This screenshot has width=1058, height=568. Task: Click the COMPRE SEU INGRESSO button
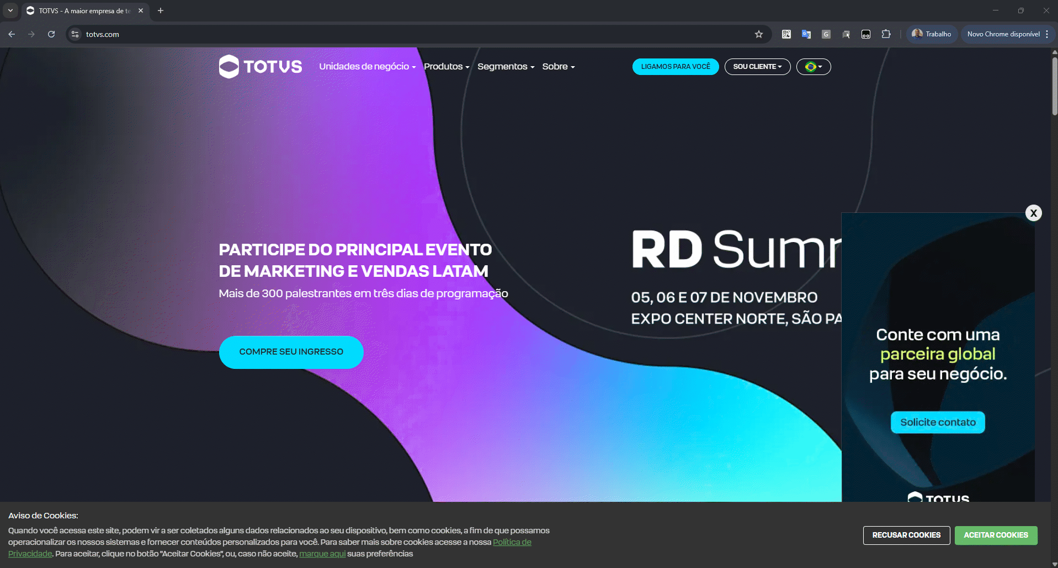(x=291, y=352)
